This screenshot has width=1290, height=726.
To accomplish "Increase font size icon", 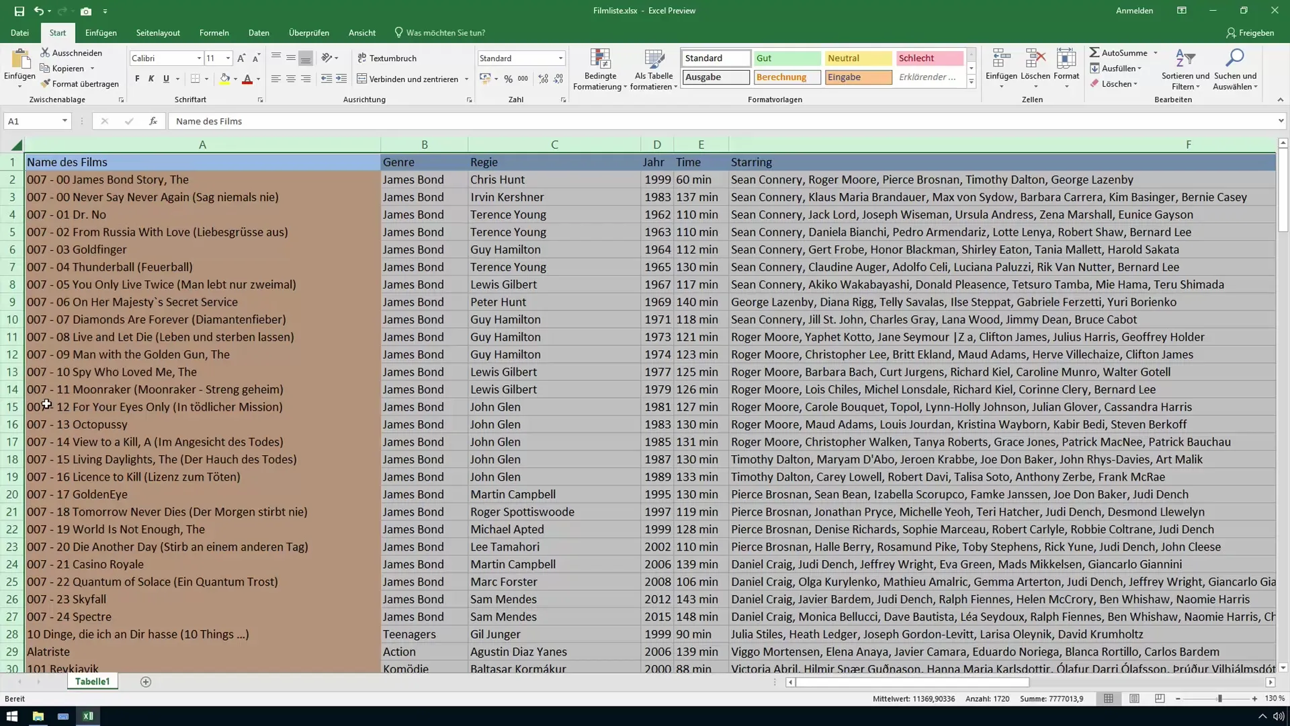I will 241,58.
